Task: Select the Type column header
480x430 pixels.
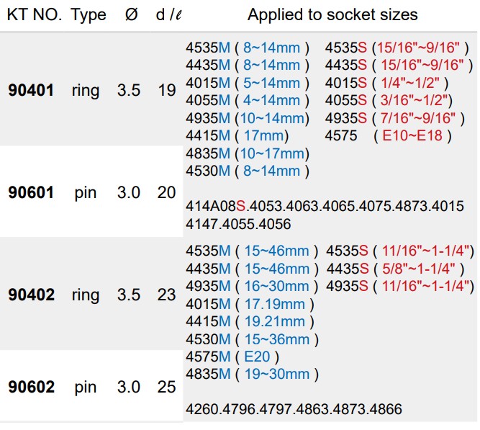Action: point(89,15)
